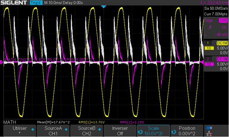This screenshot has width=229, height=137.
Task: Click the Edge trigger type label
Action: pyautogui.click(x=208, y=20)
